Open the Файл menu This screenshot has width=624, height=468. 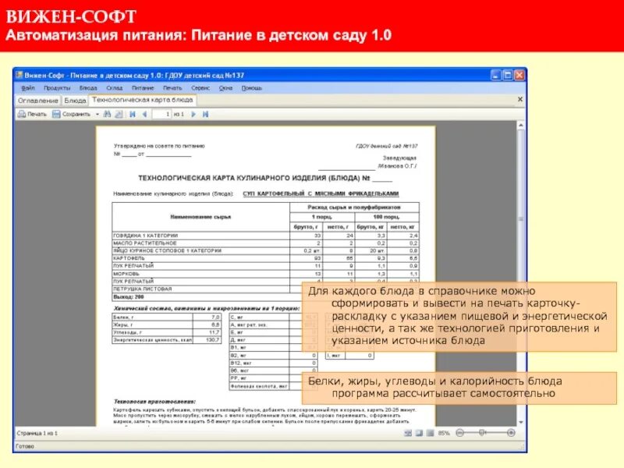(28, 88)
